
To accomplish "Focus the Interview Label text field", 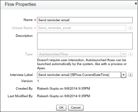I will (79, 75).
